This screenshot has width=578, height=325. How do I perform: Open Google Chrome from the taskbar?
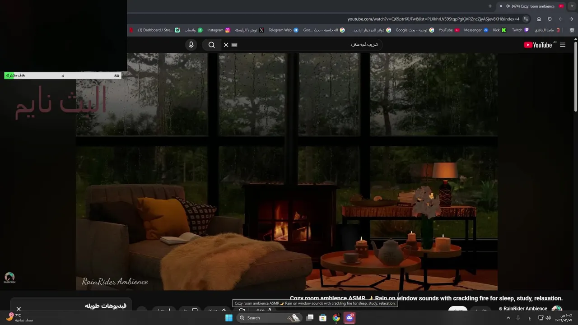click(336, 318)
